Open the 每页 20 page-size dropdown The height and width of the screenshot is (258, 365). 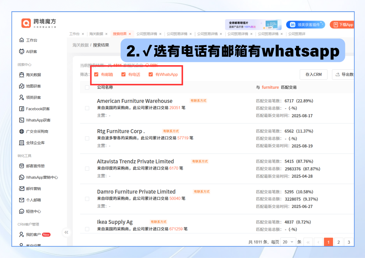click(289, 242)
